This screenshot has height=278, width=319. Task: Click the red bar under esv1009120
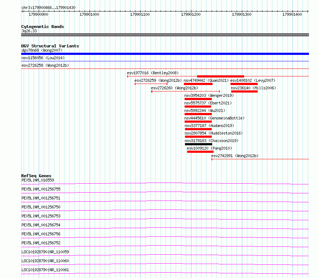[200, 152]
